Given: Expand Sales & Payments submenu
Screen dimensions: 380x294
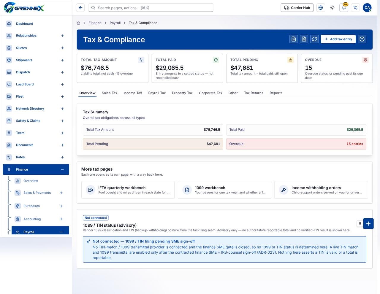Looking at the screenshot, I should tap(61, 193).
